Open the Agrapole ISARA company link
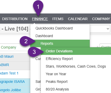Screen dimensions: 111x93 [x=12, y=82]
